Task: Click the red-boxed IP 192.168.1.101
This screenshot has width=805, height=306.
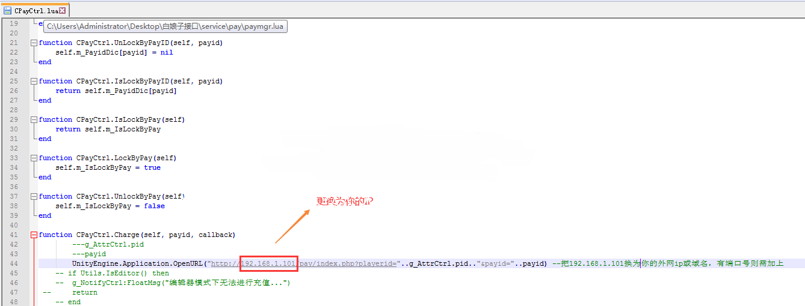Action: (x=268, y=263)
